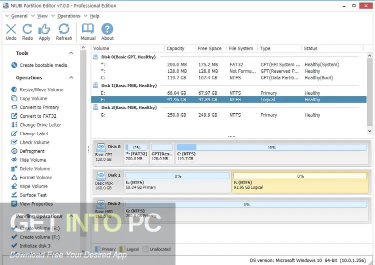Click Hide Volume icon

[x=14, y=160]
